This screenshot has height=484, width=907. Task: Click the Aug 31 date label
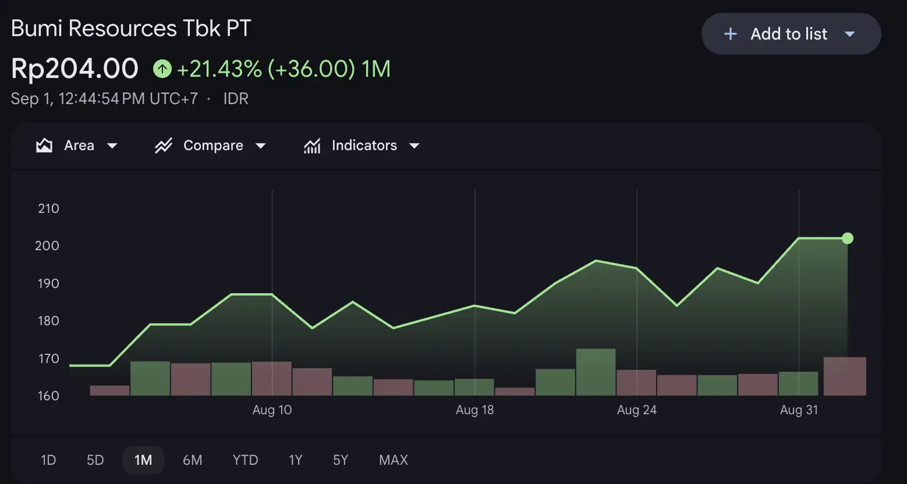pos(799,410)
